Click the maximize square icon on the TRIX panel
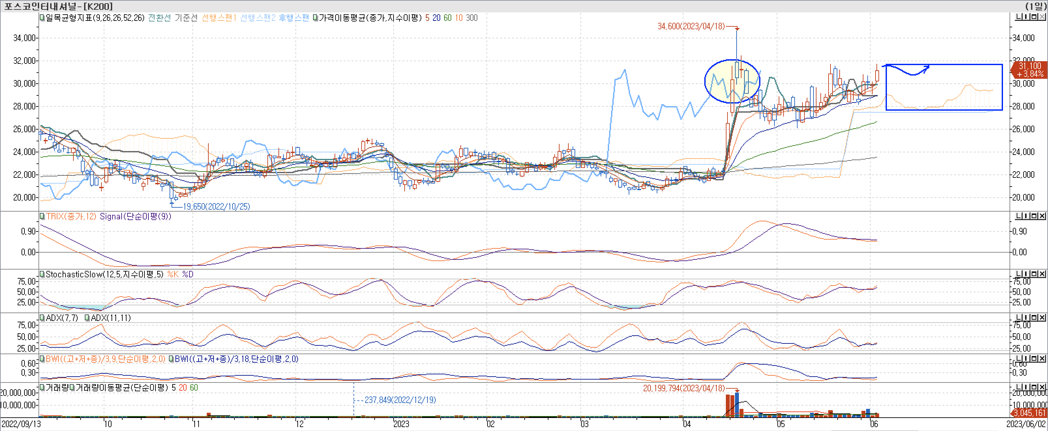This screenshot has height=431, width=1048. click(x=1034, y=216)
